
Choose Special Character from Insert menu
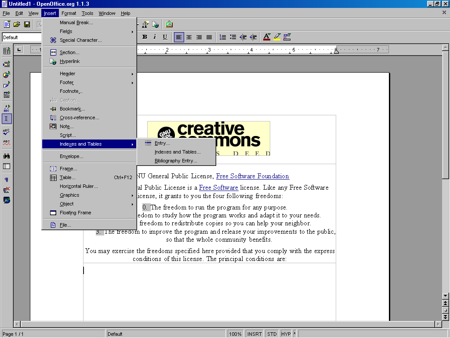pos(81,40)
